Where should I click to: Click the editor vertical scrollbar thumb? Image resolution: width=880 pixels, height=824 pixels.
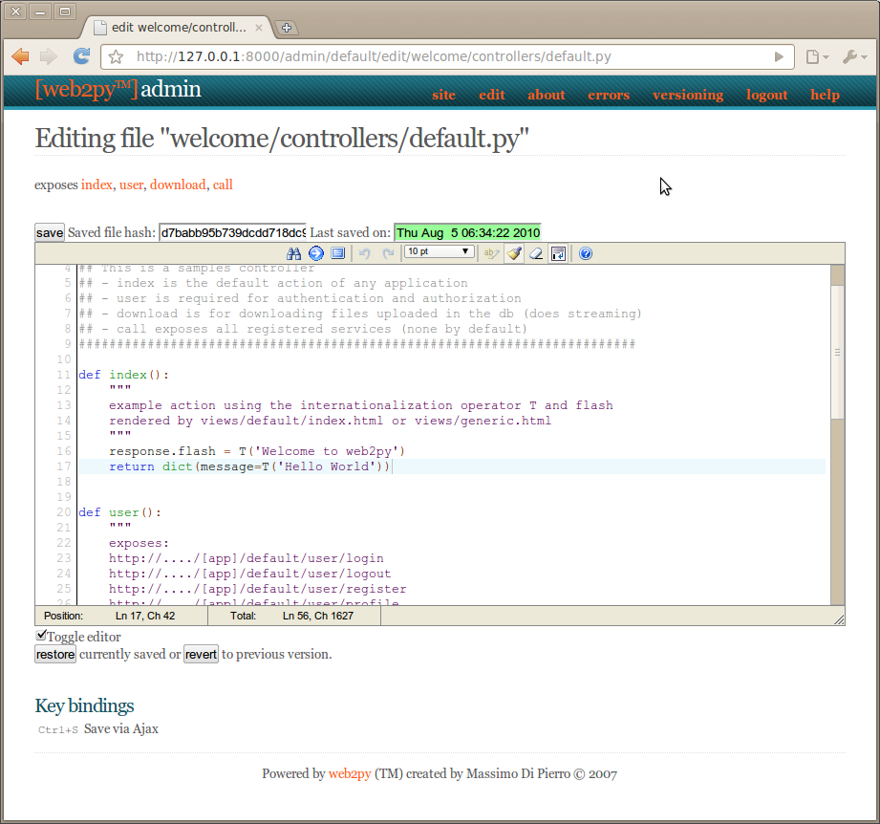tap(837, 352)
